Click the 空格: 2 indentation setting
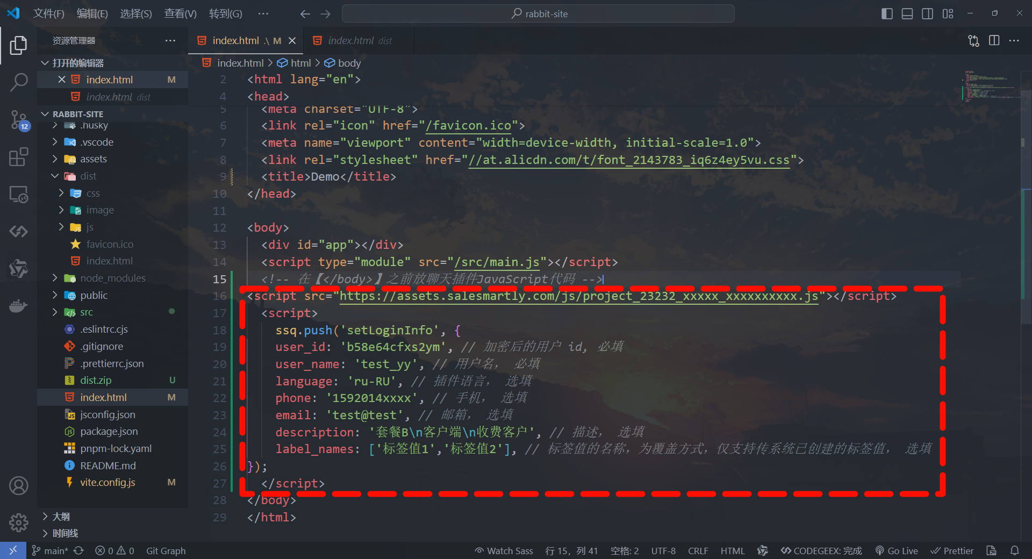Image resolution: width=1032 pixels, height=559 pixels. 625,550
